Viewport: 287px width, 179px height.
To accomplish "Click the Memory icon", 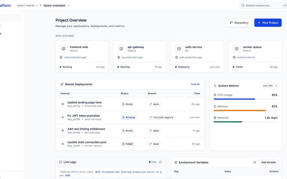I will (215, 106).
